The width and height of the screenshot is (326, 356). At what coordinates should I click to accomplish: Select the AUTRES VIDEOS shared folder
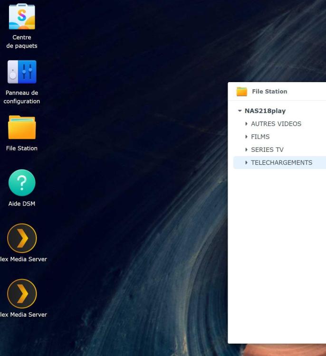point(276,124)
